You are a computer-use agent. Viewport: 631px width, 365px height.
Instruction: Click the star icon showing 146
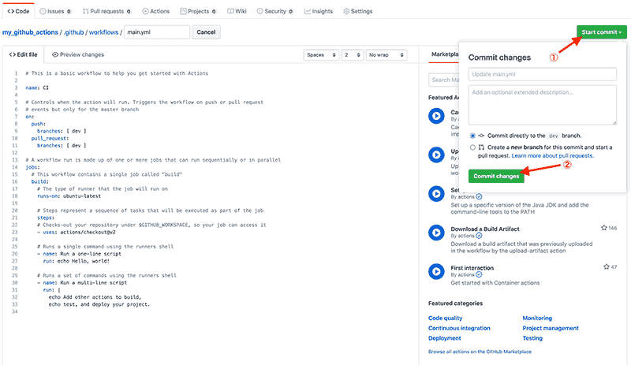[x=604, y=228]
